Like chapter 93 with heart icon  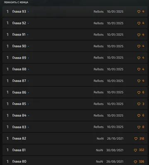(139, 12)
